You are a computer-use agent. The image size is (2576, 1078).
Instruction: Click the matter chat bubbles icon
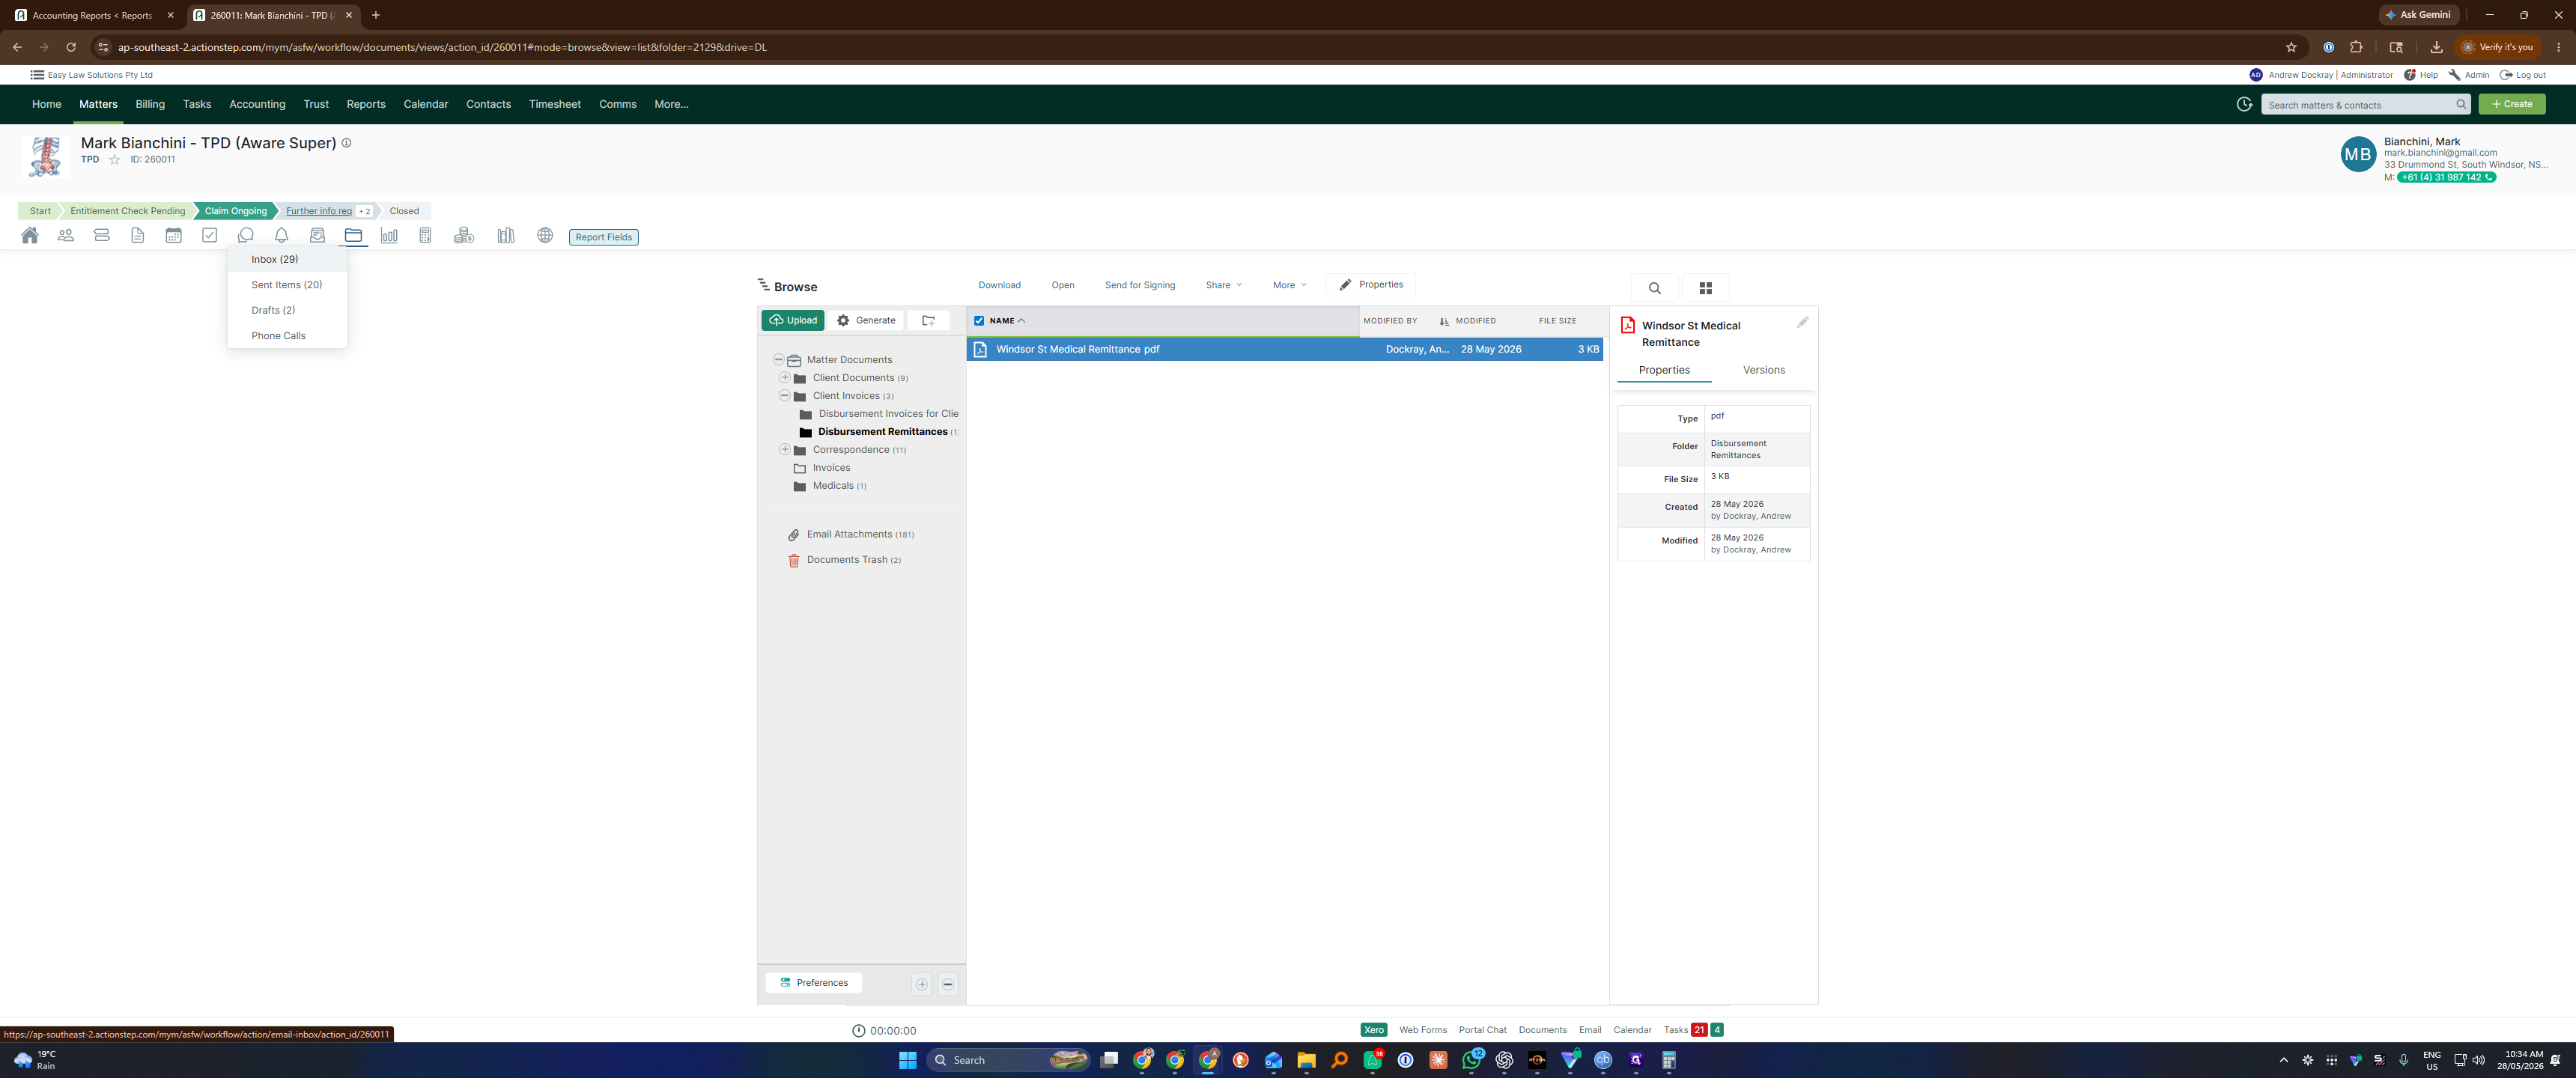(246, 236)
